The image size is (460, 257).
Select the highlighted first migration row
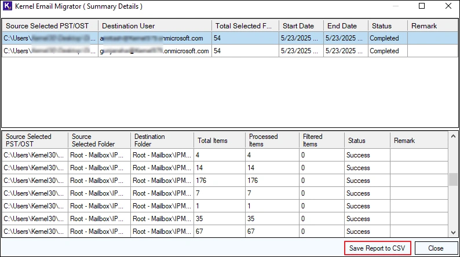(x=230, y=38)
